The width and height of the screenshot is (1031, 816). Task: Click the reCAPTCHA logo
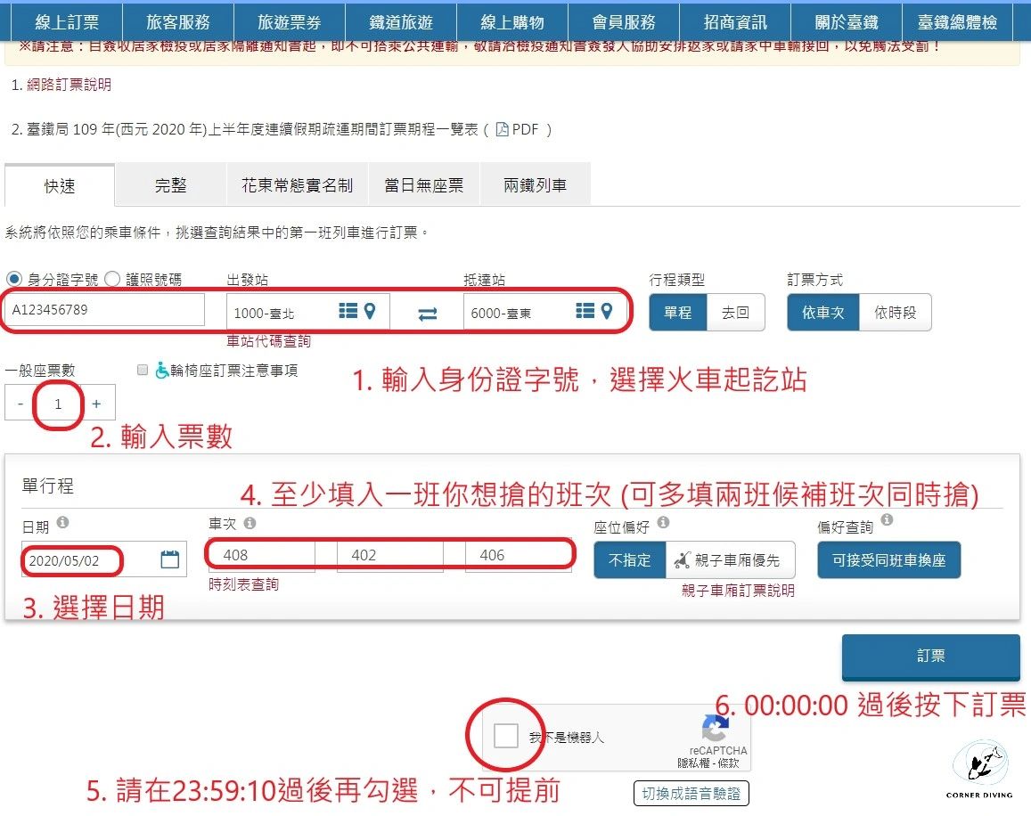[716, 729]
